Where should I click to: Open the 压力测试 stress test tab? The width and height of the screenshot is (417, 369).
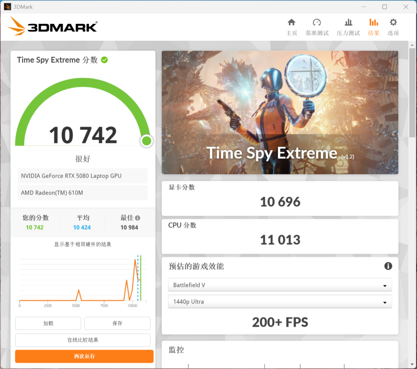pyautogui.click(x=348, y=27)
